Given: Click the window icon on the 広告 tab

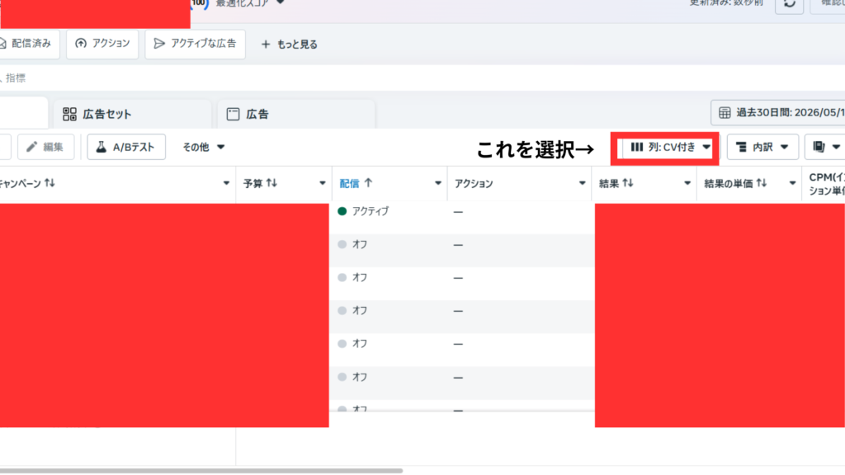Looking at the screenshot, I should [x=233, y=114].
